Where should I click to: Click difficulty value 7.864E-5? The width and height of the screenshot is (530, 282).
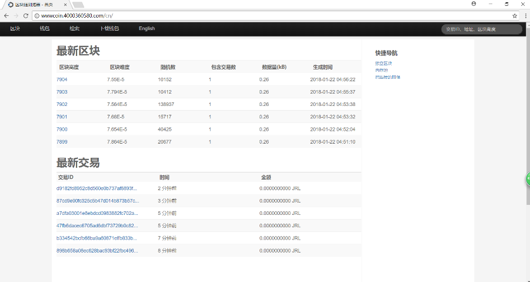pos(117,142)
